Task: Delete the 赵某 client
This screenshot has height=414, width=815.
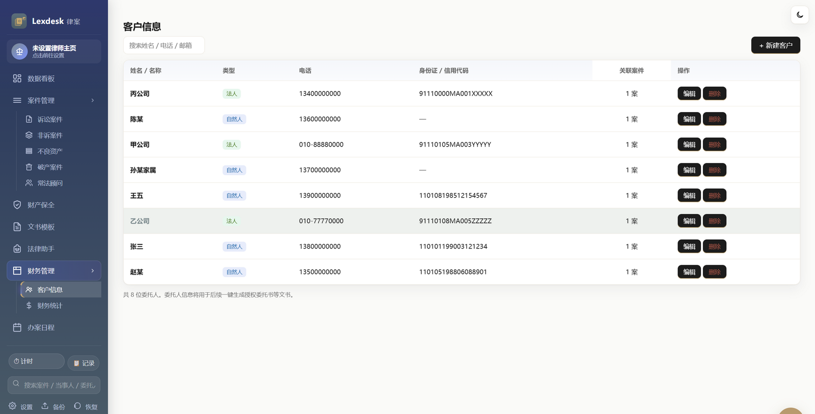Action: tap(715, 272)
